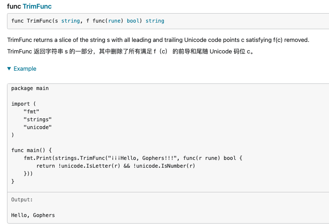Click the first "string" type in signature

[x=70, y=21]
